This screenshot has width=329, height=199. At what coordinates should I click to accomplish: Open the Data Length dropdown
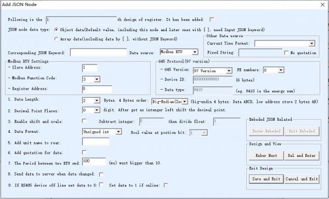point(97,101)
